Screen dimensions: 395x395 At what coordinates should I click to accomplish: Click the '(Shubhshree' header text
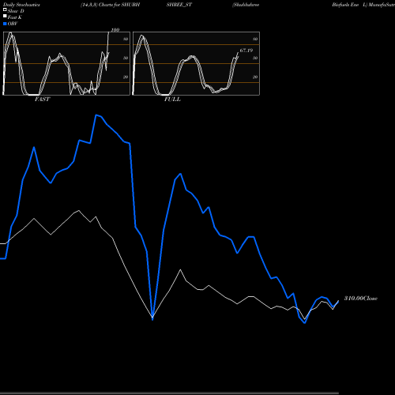click(246, 5)
